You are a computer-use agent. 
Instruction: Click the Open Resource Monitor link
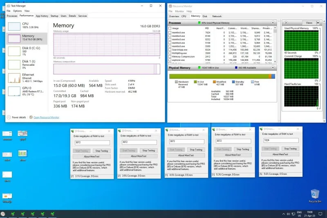pyautogui.click(x=46, y=118)
